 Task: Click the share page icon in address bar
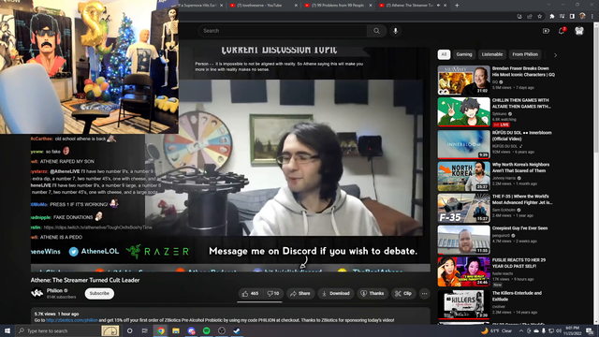[530, 17]
